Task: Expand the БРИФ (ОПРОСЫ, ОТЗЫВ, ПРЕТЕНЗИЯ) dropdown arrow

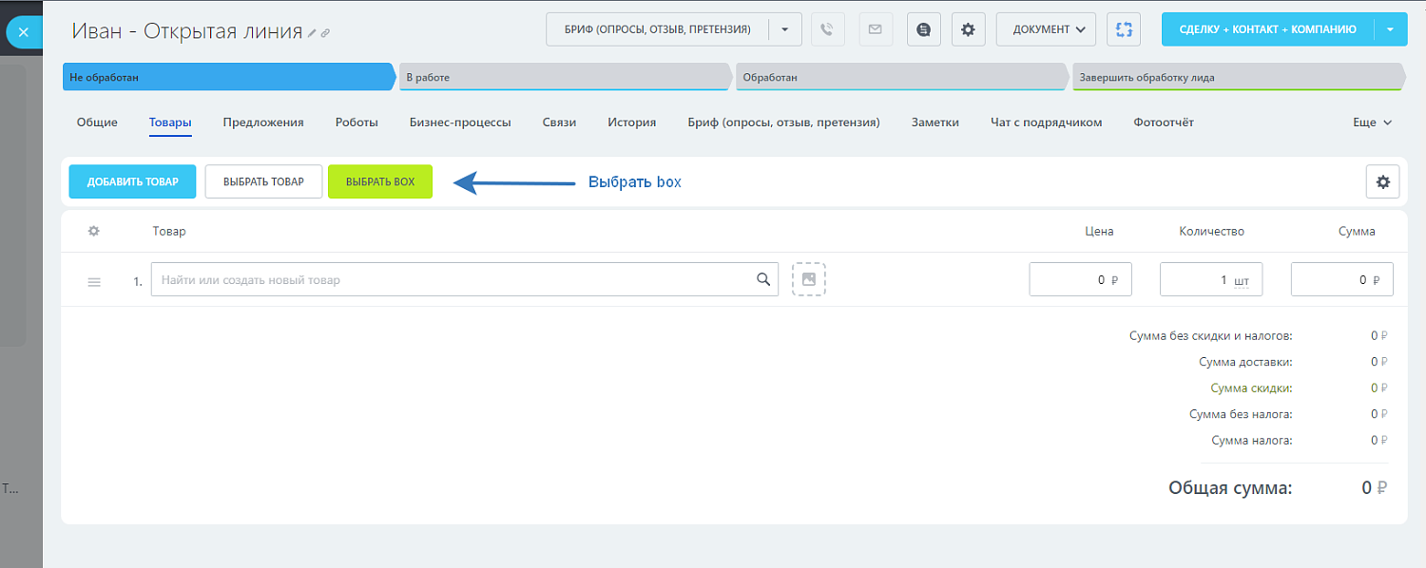Action: tap(784, 28)
